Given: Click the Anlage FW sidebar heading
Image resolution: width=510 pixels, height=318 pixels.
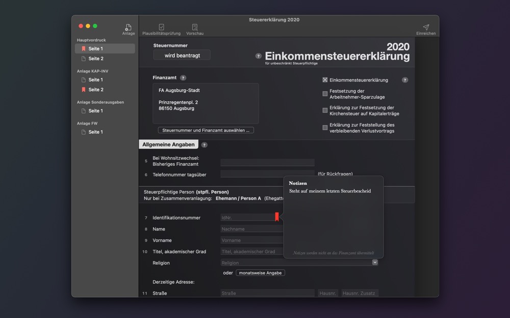Looking at the screenshot, I should point(87,123).
